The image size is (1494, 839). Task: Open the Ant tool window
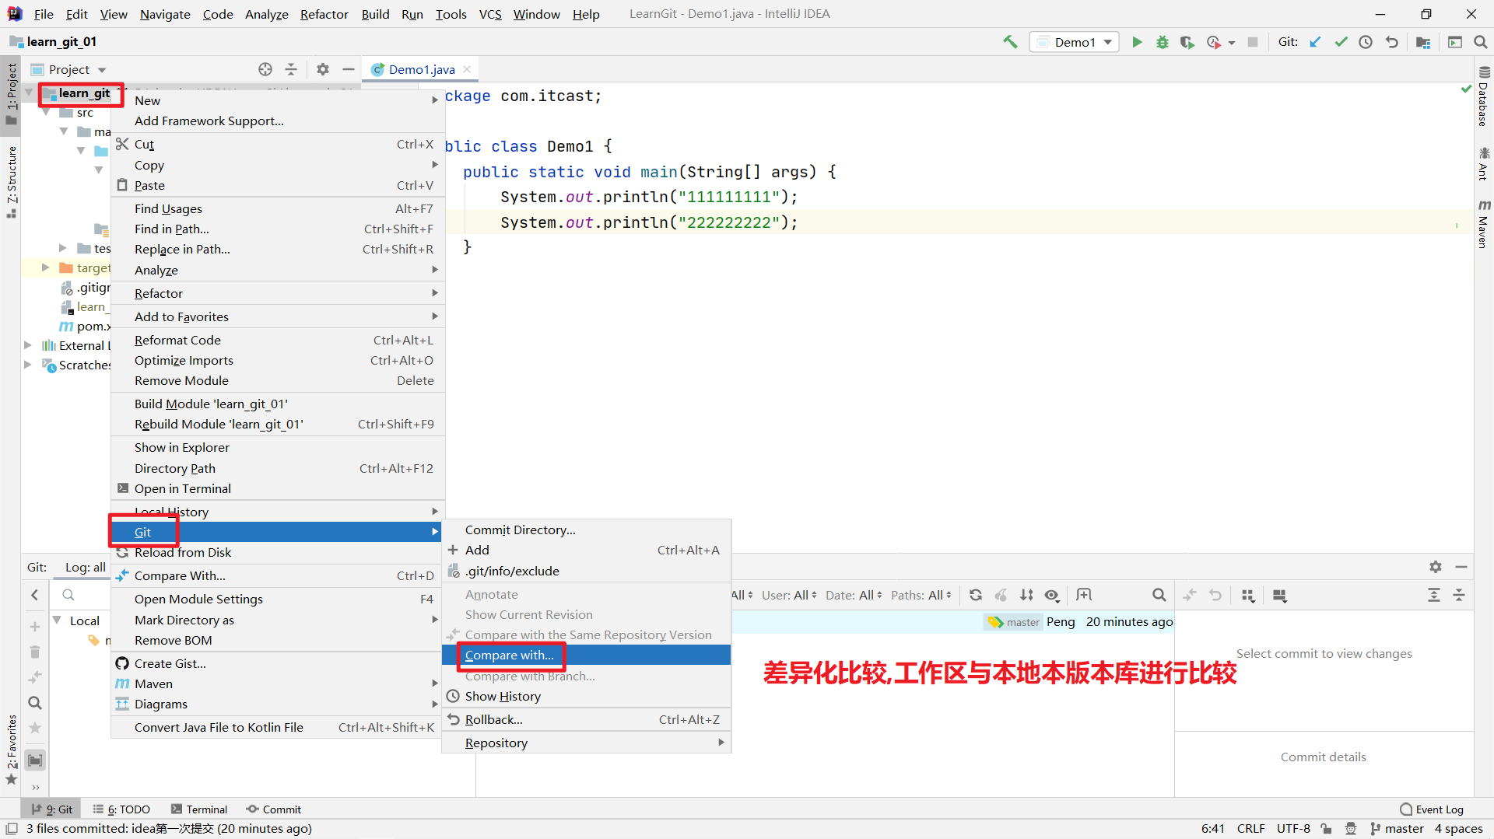(1484, 163)
